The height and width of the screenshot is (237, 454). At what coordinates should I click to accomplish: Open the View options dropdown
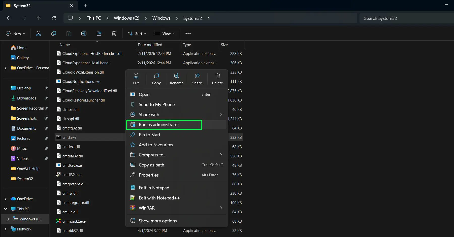pos(165,33)
